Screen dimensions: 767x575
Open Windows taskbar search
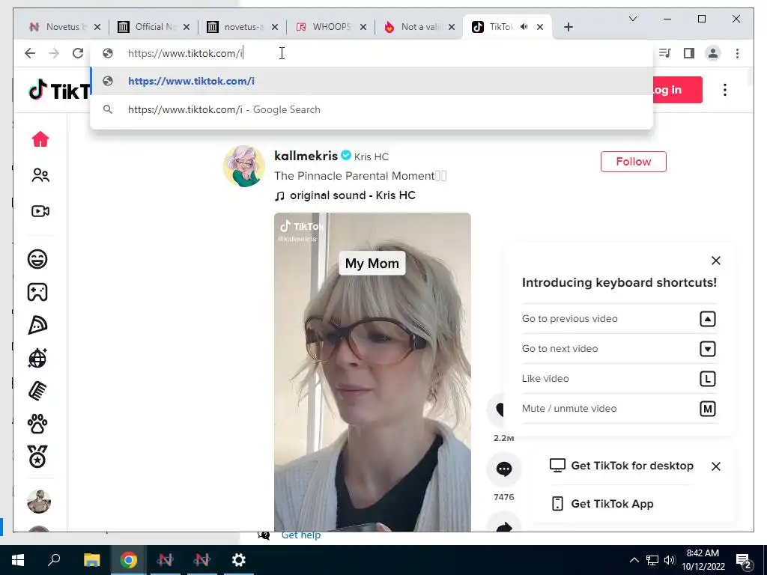point(54,560)
